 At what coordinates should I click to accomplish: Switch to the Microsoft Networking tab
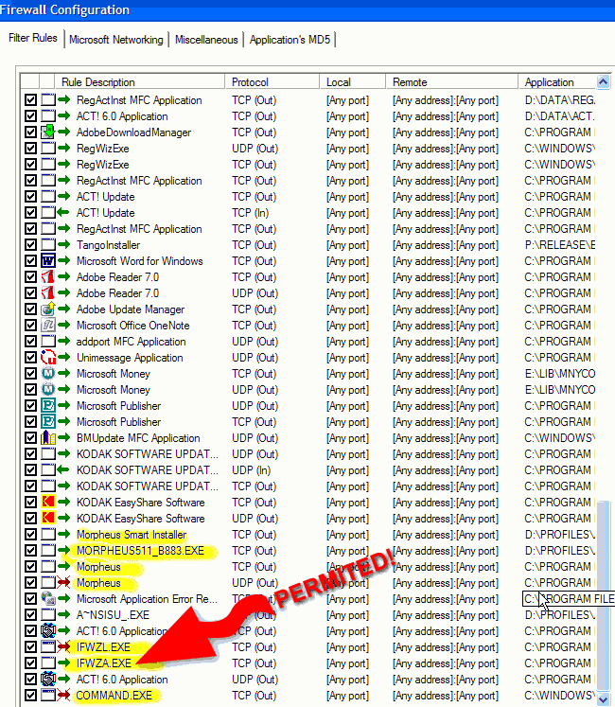[x=115, y=40]
